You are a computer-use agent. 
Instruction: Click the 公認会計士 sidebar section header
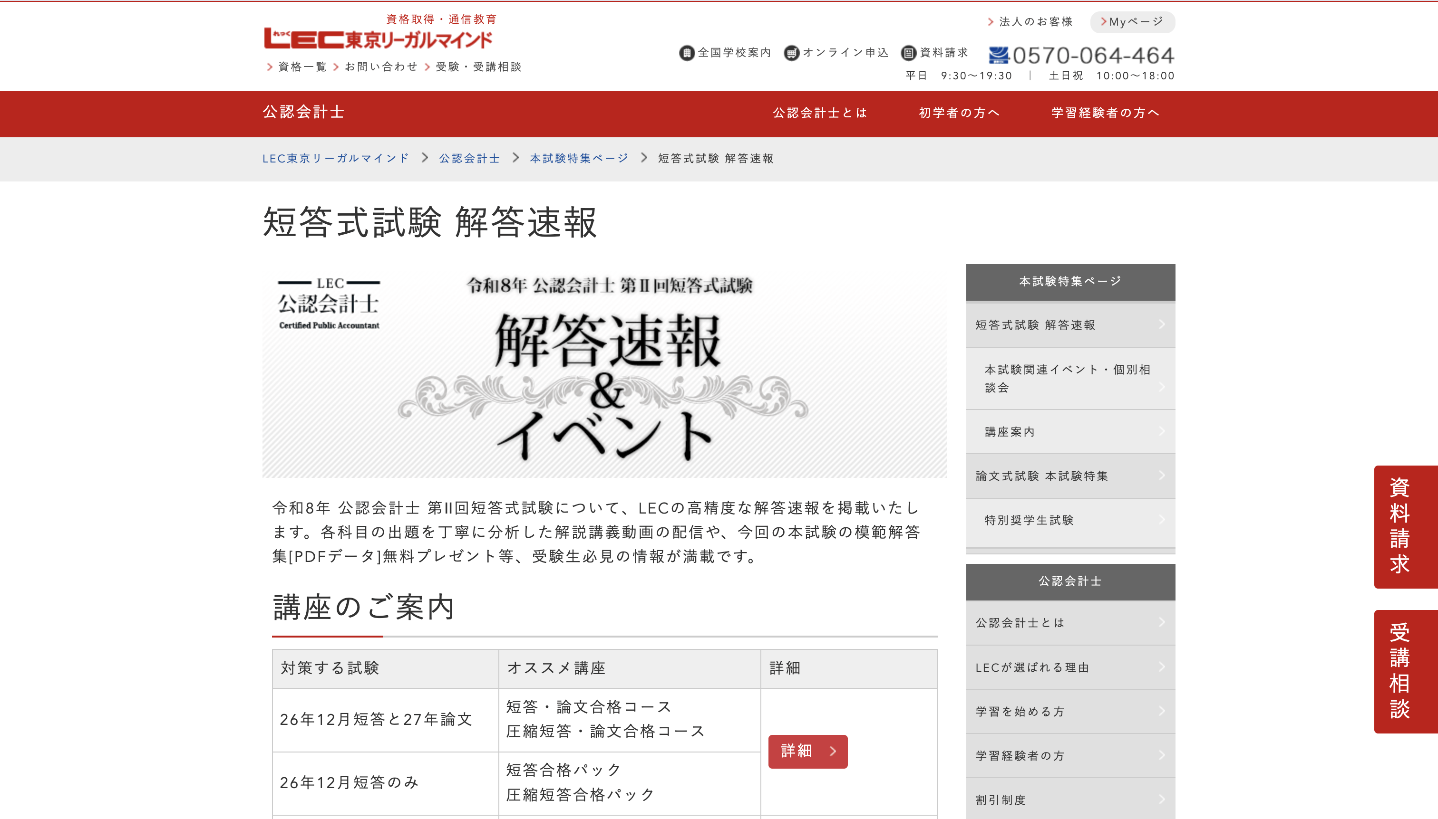pyautogui.click(x=1070, y=581)
